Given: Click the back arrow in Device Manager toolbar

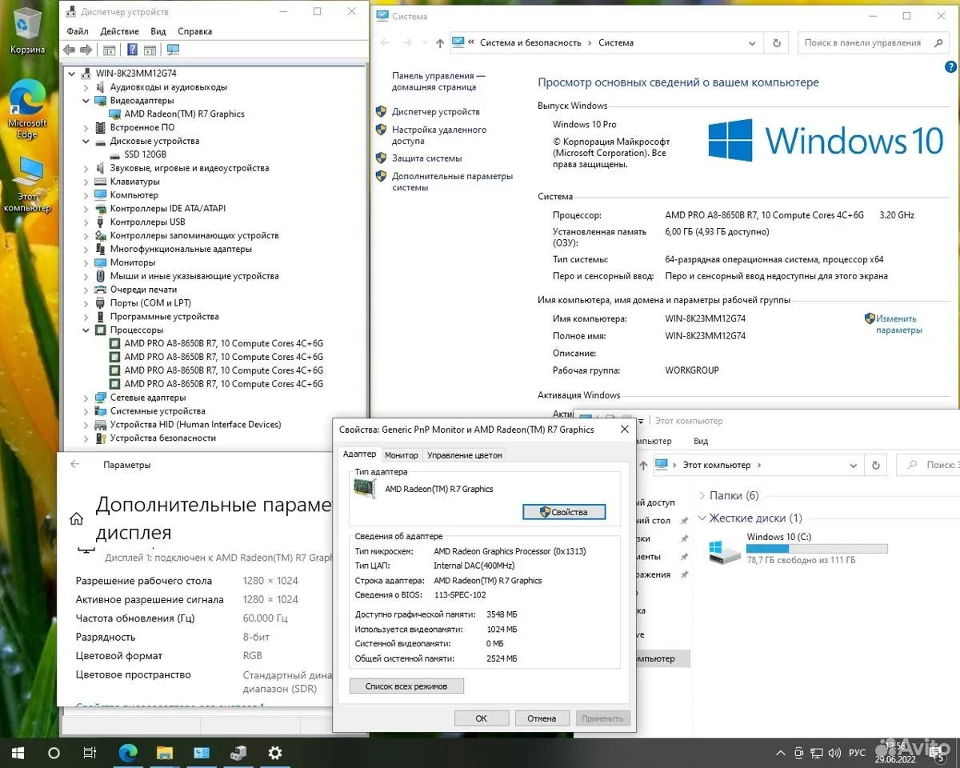Looking at the screenshot, I should coord(69,50).
